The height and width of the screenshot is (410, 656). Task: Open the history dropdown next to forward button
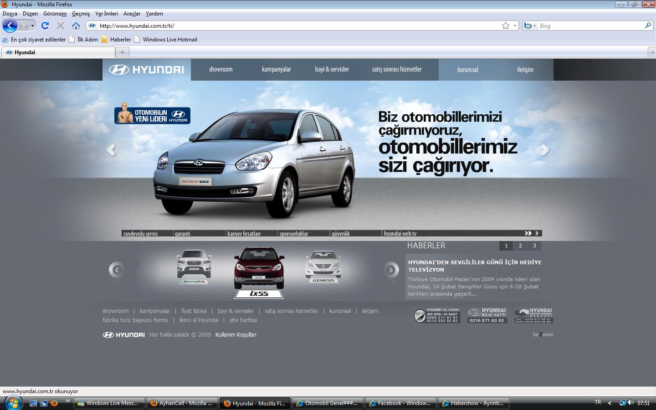click(32, 26)
